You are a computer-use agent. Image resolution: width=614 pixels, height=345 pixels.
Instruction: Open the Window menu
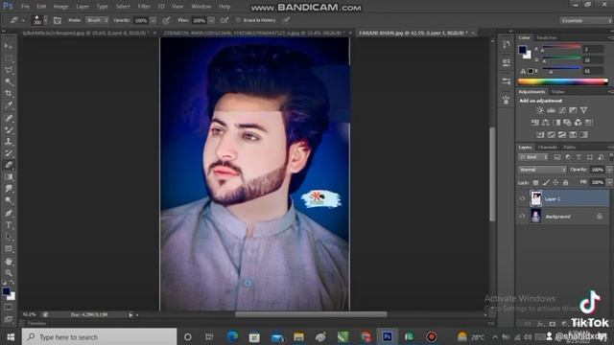coord(201,7)
